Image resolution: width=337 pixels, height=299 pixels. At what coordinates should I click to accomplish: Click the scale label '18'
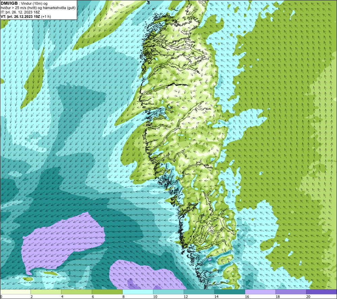click(277, 297)
